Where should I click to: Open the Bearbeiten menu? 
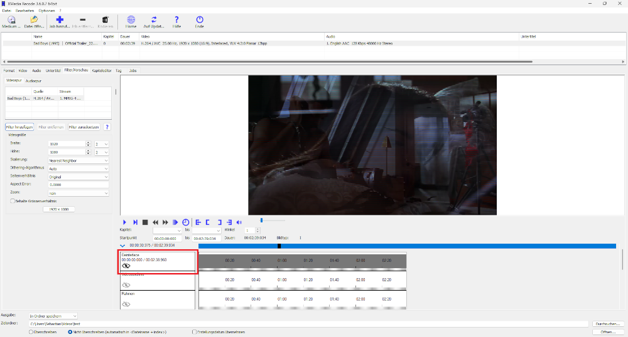24,11
